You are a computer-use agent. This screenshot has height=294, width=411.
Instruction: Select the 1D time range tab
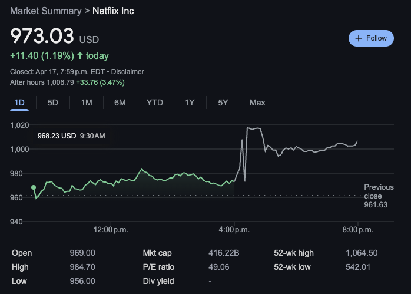tap(19, 103)
